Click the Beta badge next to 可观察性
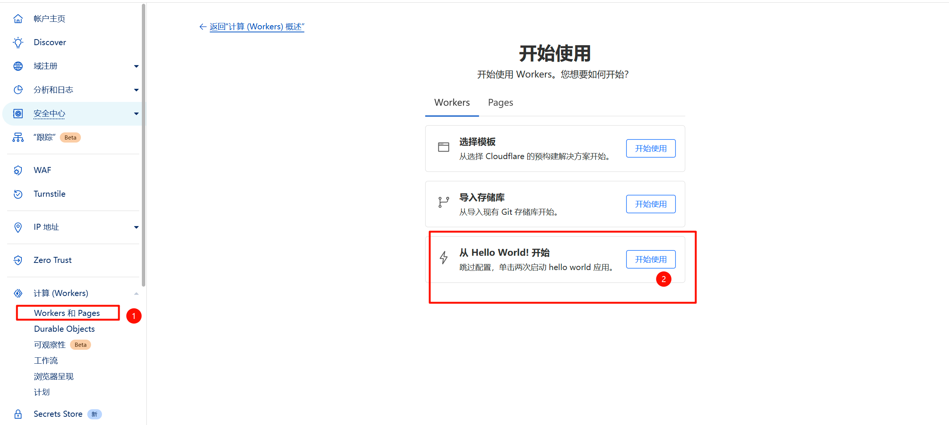 (x=81, y=345)
